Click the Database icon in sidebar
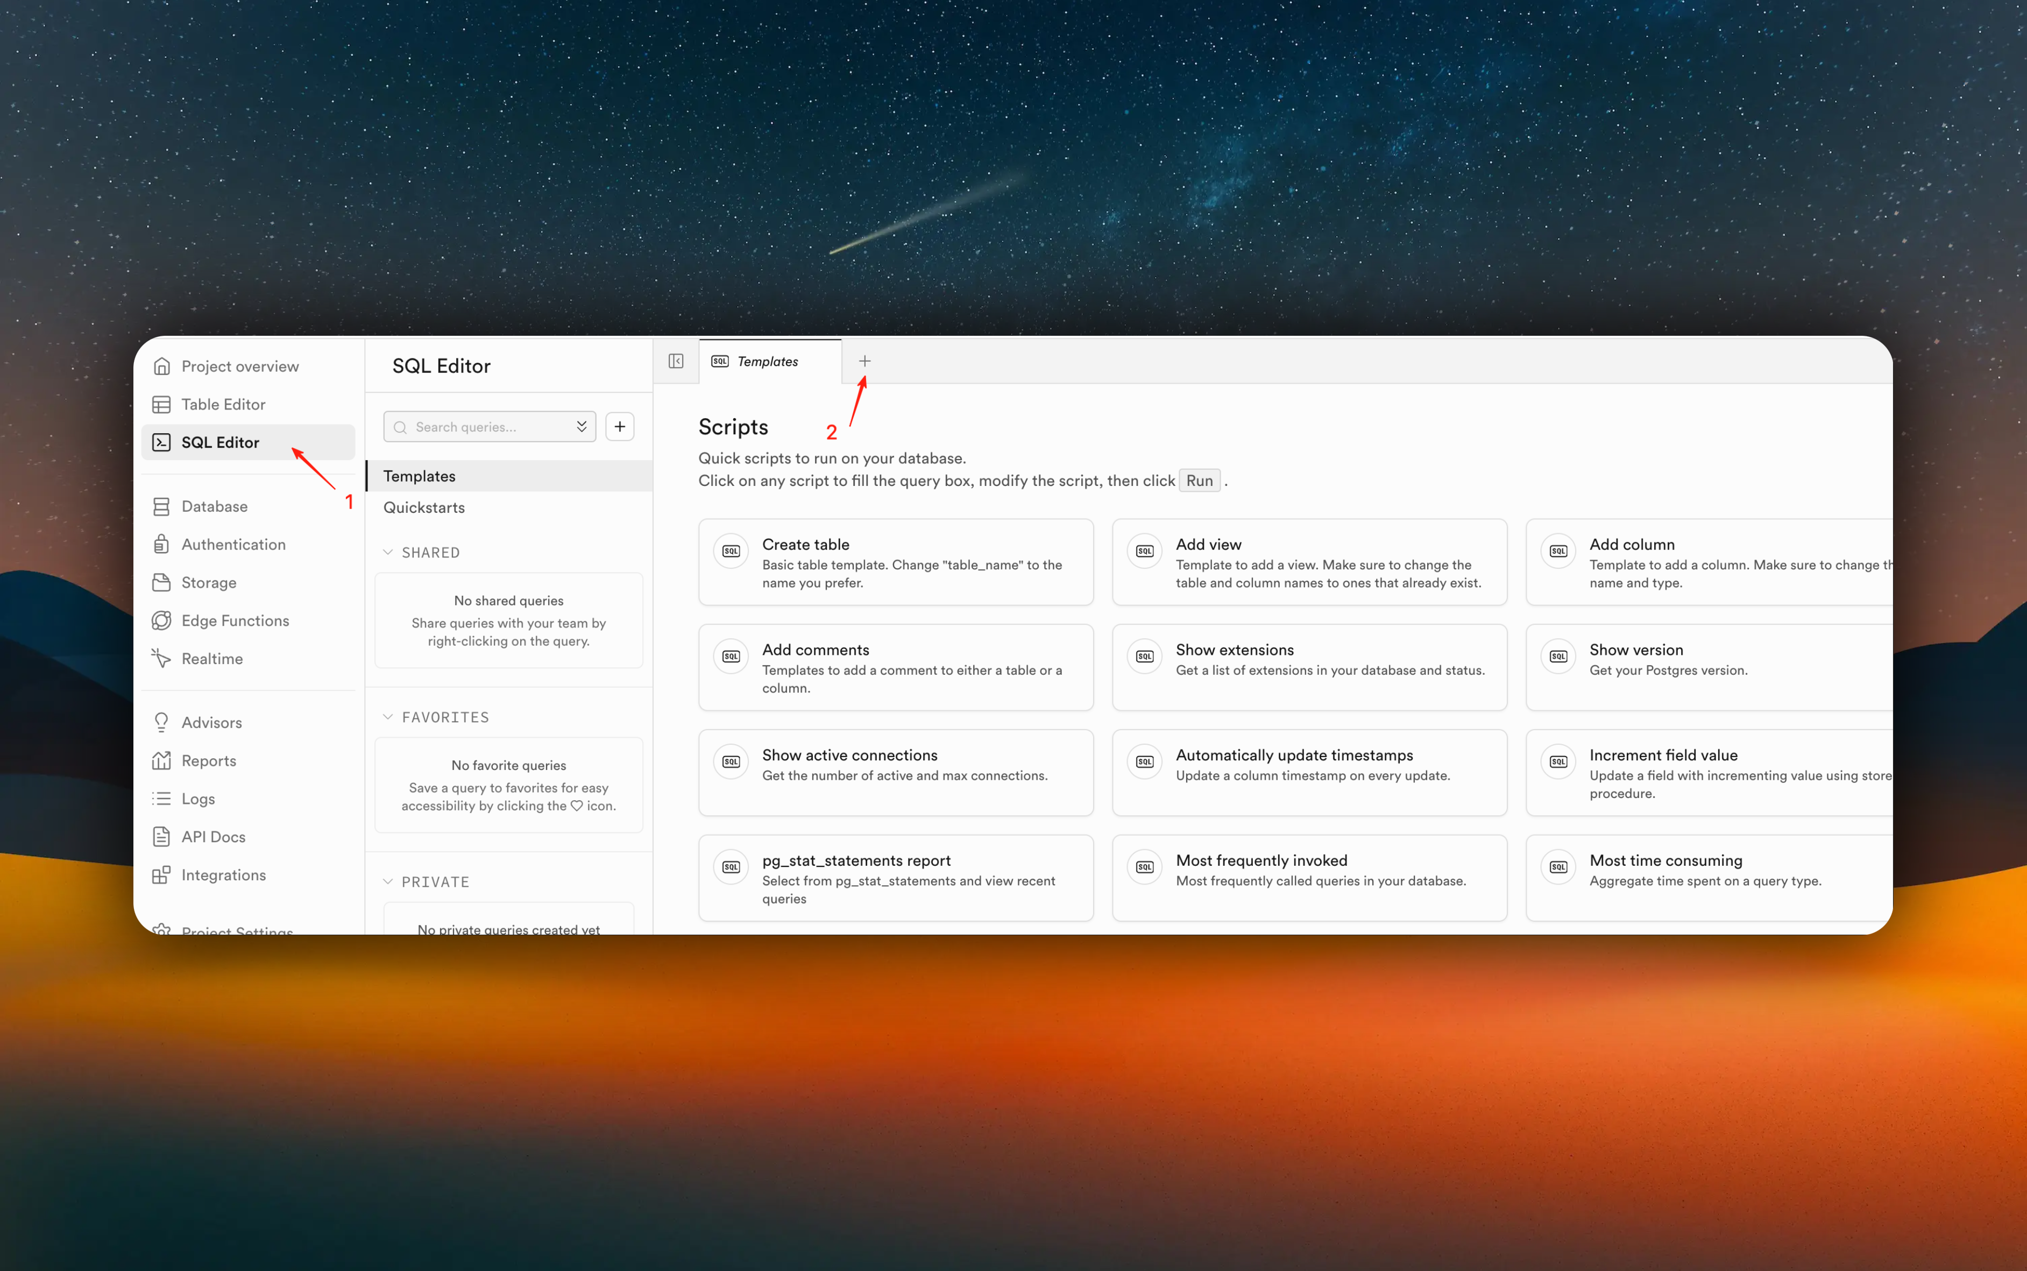The width and height of the screenshot is (2027, 1271). pos(161,506)
